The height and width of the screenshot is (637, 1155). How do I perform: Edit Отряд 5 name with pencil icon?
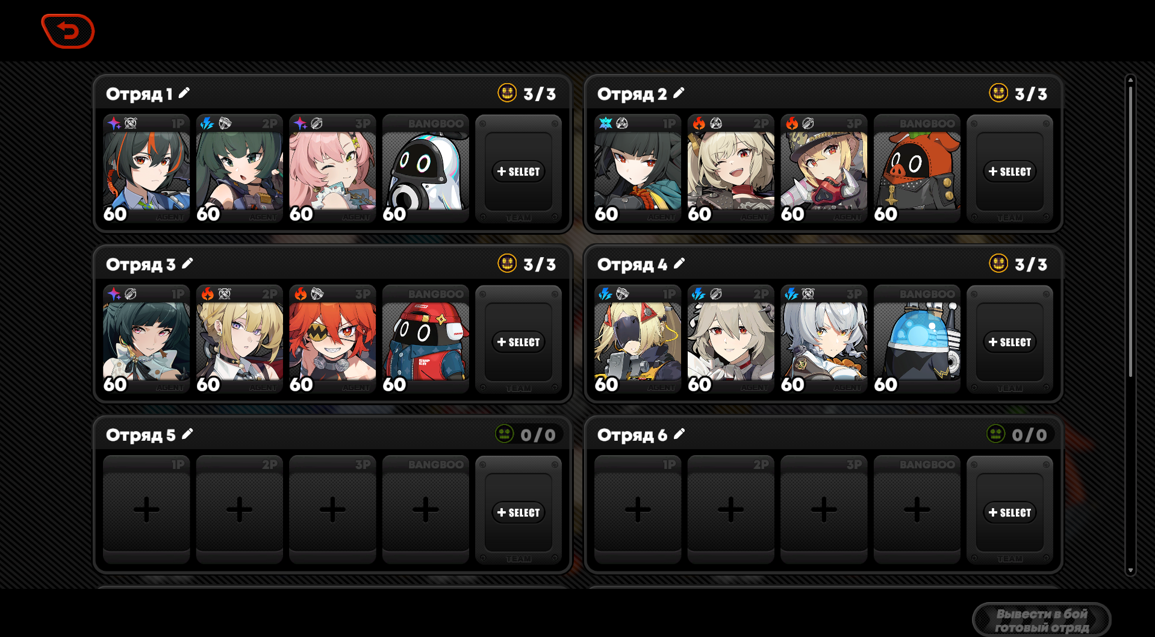click(x=187, y=433)
